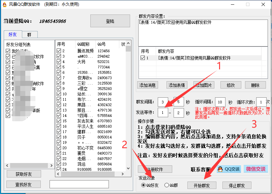Viewport: 272px width, 194px height.
Task: Click group list horizontal scroll left arrow
Action: click(x=7, y=165)
